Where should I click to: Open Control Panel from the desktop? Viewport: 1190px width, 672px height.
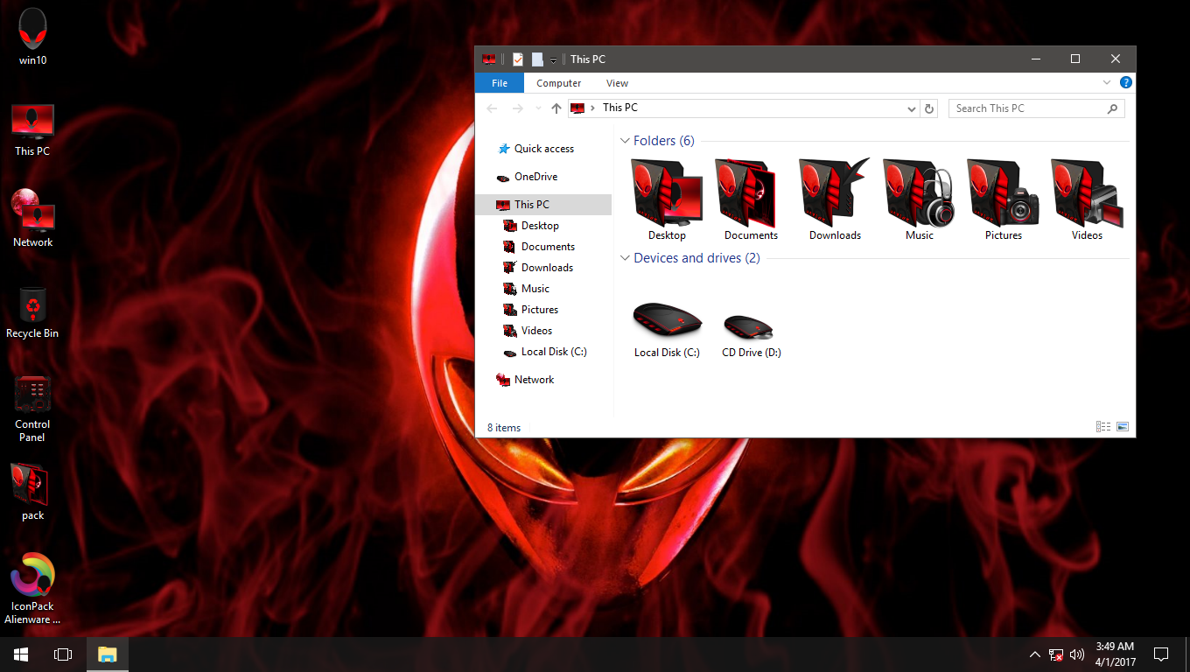pyautogui.click(x=32, y=394)
